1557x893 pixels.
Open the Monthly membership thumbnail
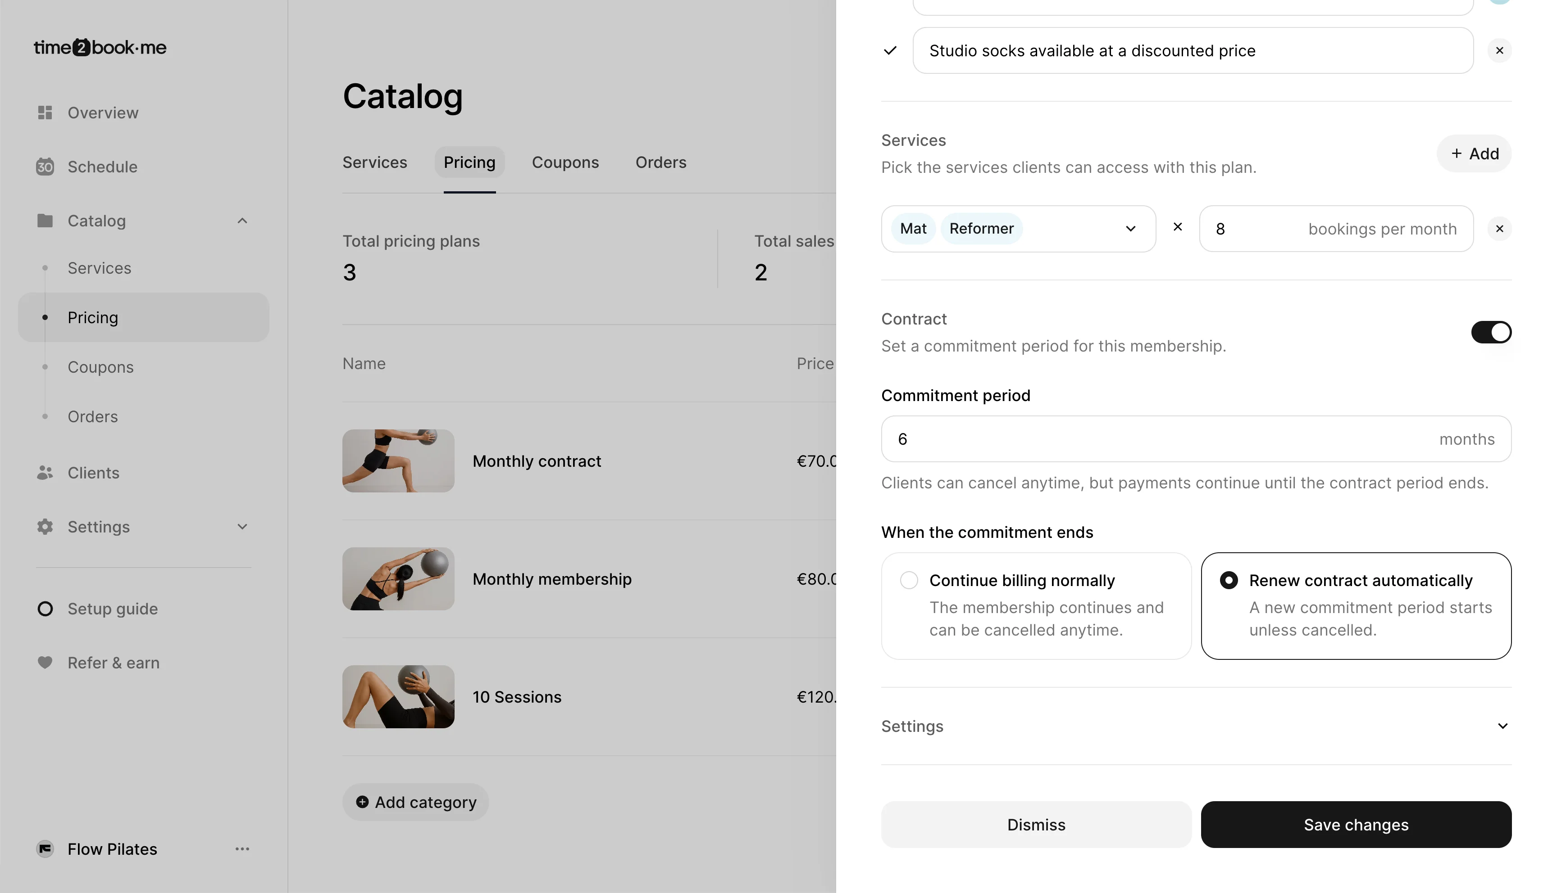coord(398,579)
